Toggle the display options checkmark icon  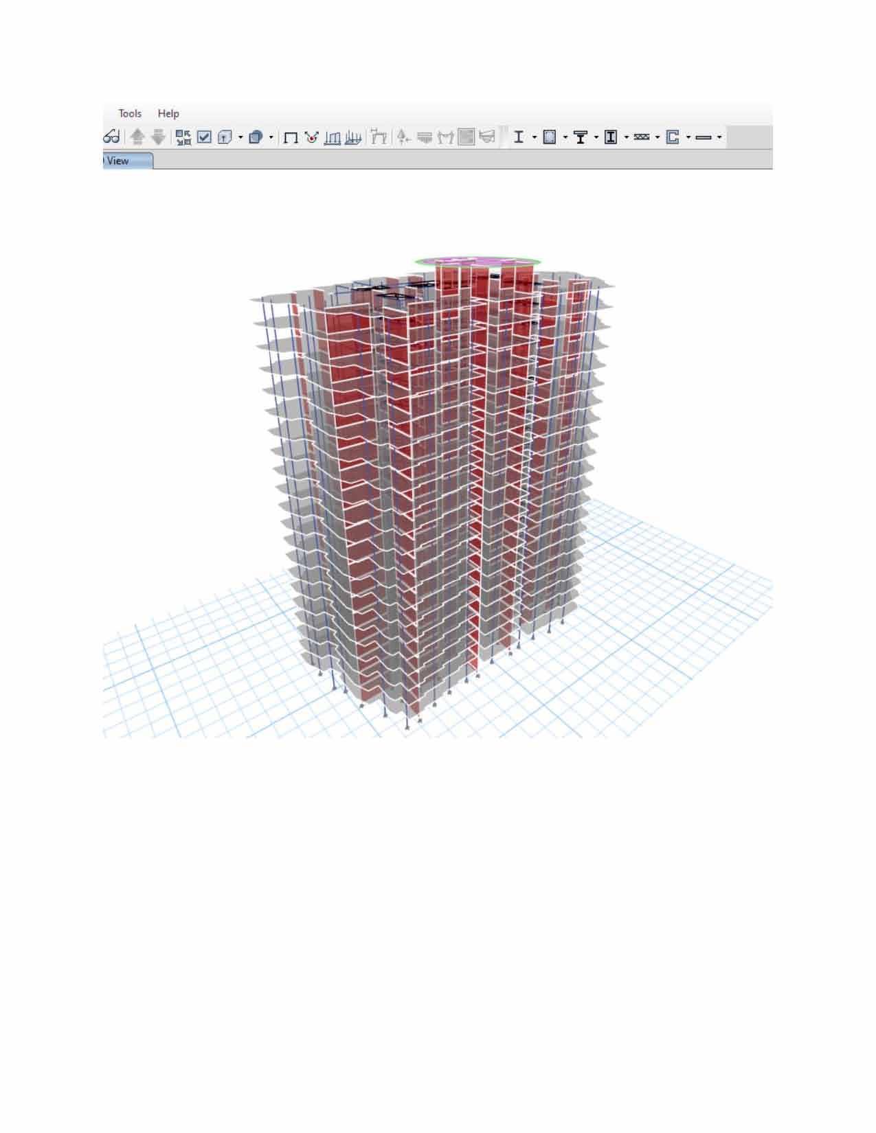point(204,137)
